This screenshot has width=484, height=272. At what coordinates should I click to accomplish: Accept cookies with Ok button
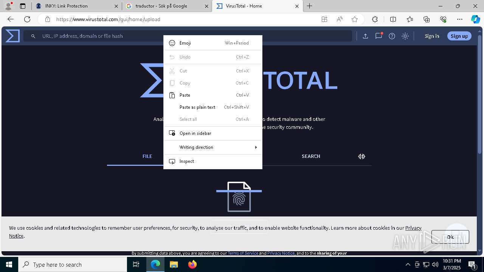(x=450, y=237)
